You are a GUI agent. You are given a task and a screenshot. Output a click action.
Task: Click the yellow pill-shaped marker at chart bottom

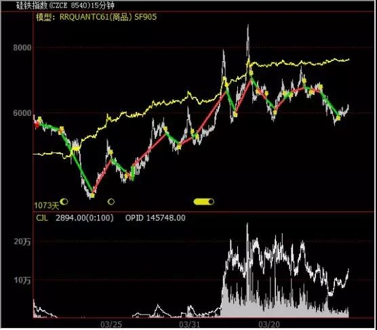point(203,202)
